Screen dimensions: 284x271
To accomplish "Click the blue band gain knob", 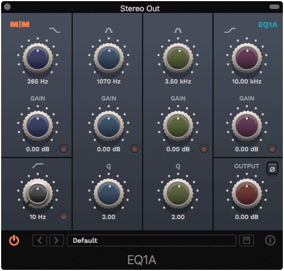I will tap(109, 126).
